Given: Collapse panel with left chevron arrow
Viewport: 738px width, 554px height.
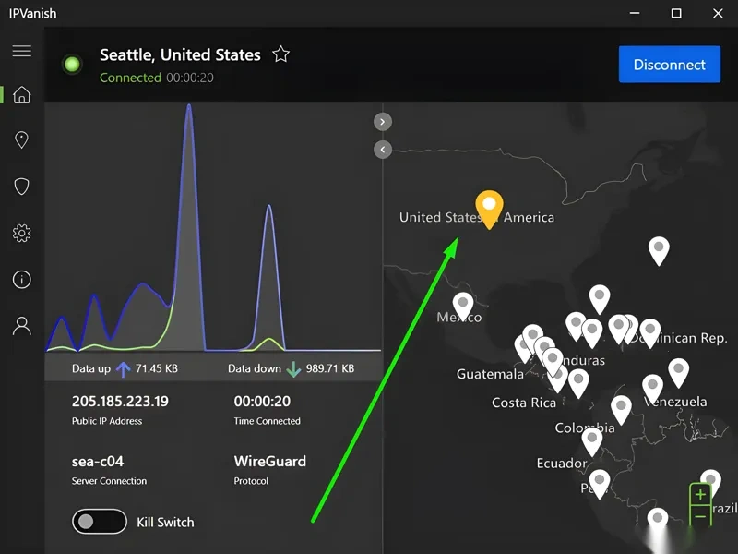Looking at the screenshot, I should [x=383, y=150].
